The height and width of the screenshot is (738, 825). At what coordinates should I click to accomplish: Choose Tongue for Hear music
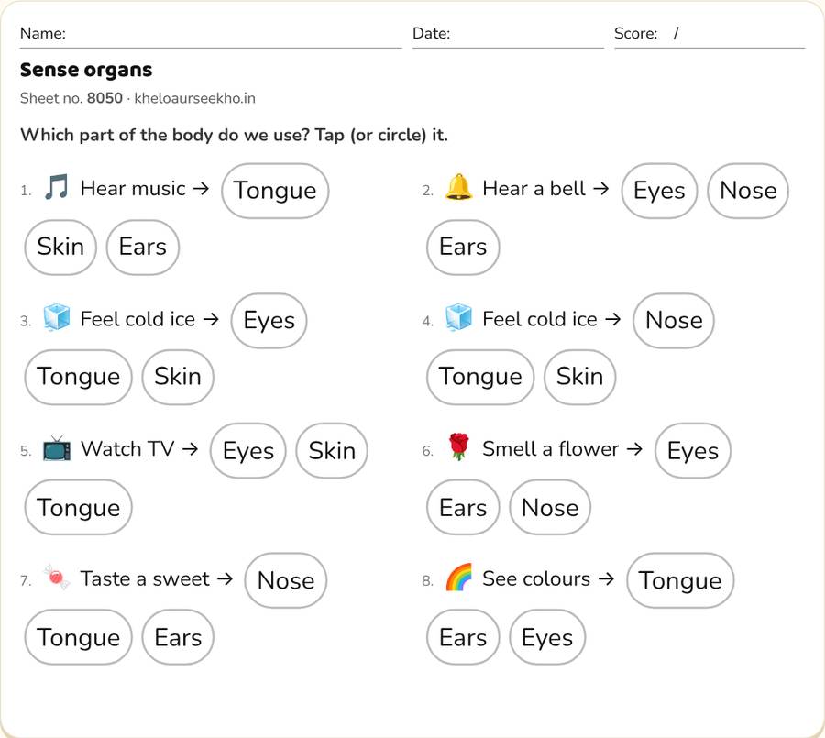(x=275, y=191)
